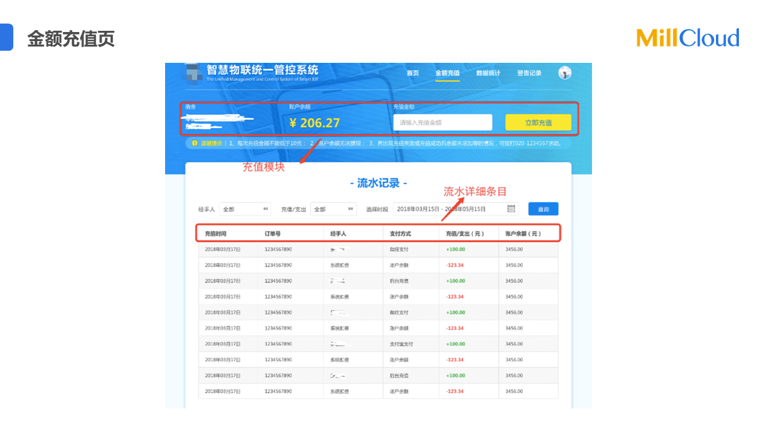
Task: Click the ¥ 206.27 account balance
Action: click(314, 123)
